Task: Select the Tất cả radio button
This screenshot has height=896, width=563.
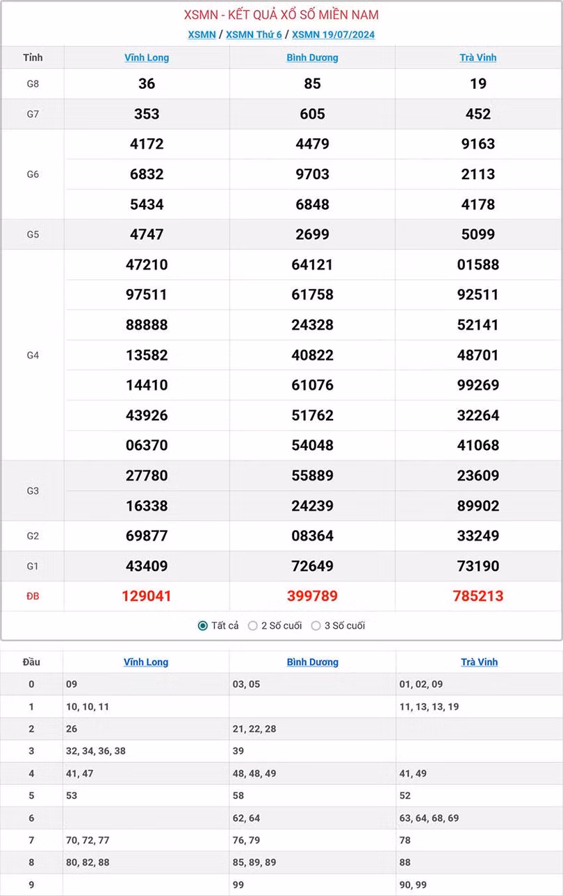Action: point(203,626)
